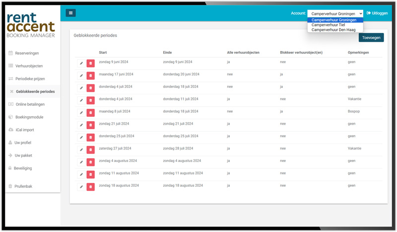The height and width of the screenshot is (232, 397).
Task: Go to Periodieke prijzen in the sidebar
Action: click(x=30, y=79)
